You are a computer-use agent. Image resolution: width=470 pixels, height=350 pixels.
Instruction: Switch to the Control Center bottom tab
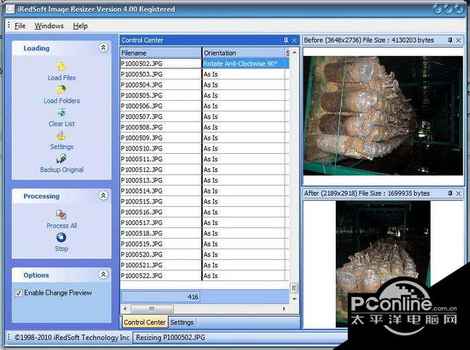[144, 322]
